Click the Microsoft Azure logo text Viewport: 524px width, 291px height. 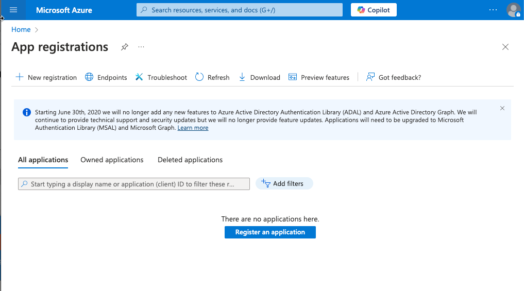[x=64, y=10]
